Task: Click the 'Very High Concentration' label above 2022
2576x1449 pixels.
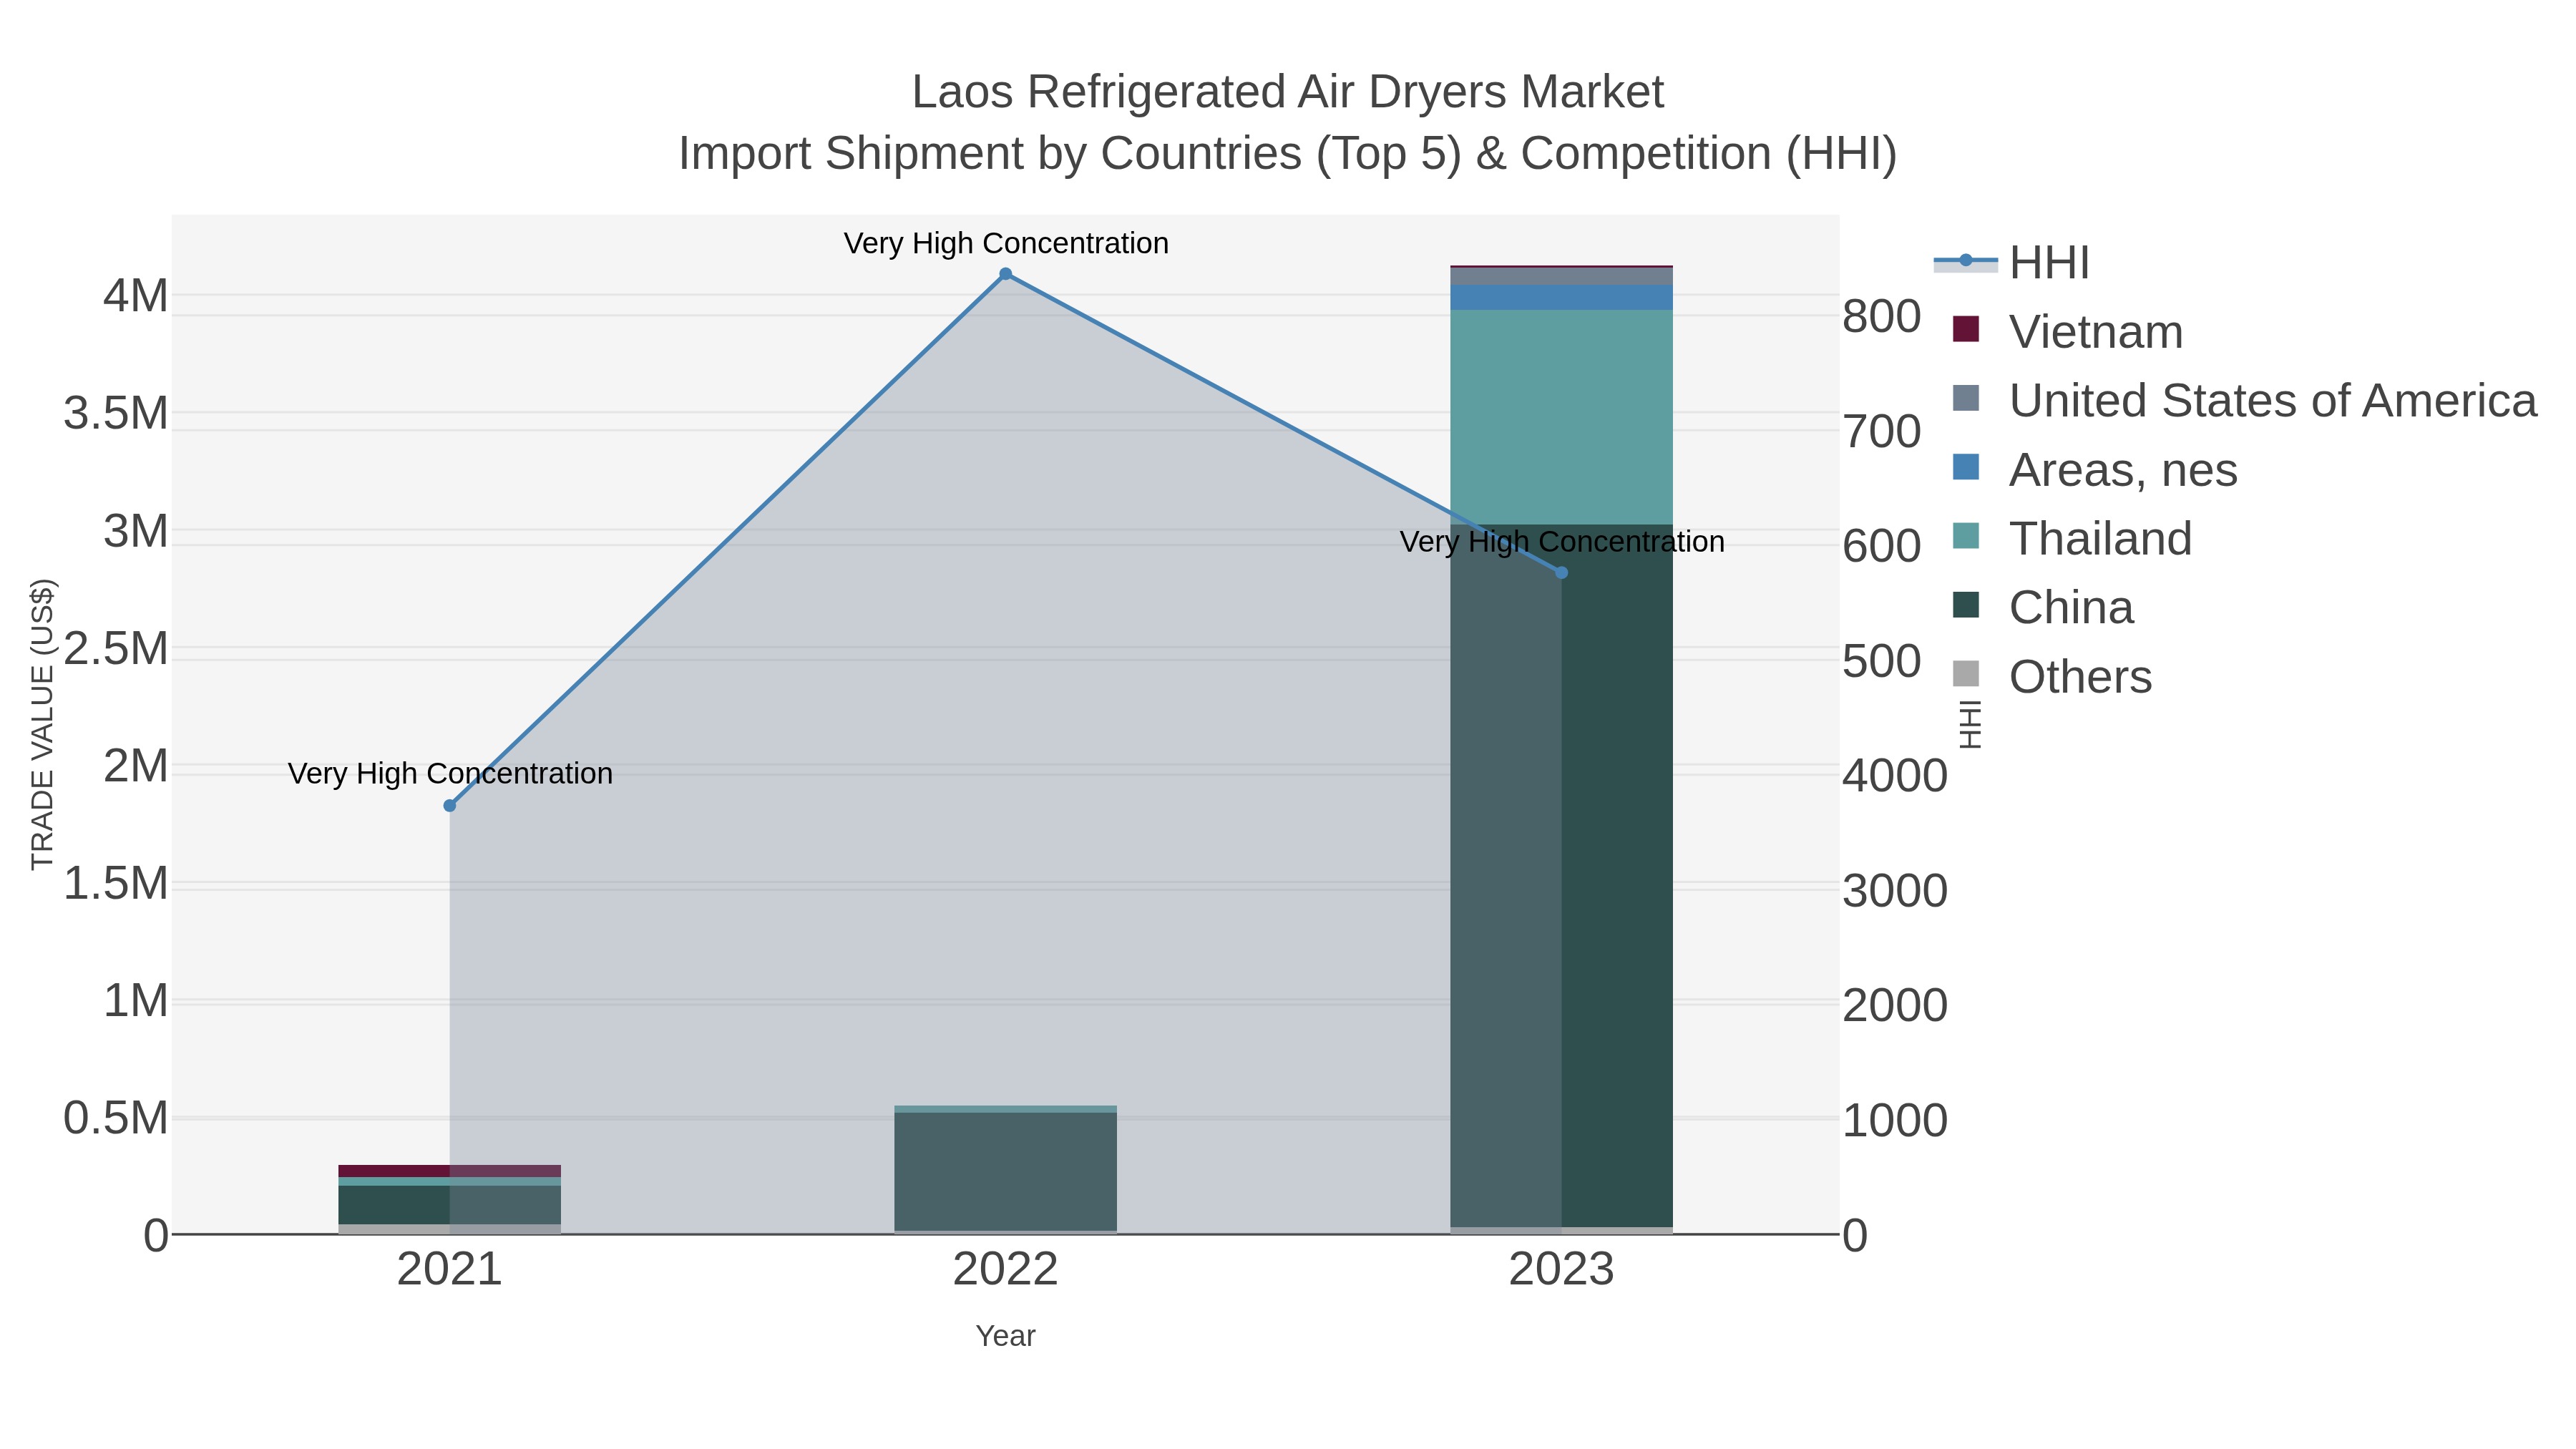Action: [x=1006, y=243]
